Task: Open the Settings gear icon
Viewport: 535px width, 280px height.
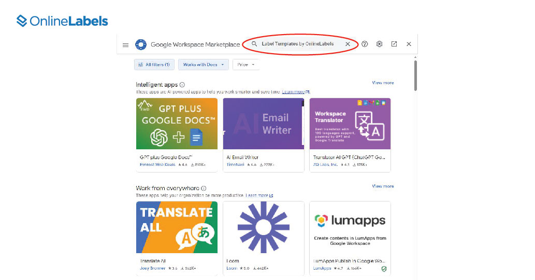Action: 380,44
